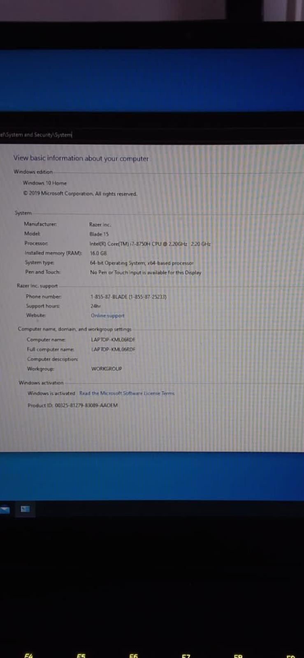
Task: Select the '16.0 GB' installed memory value
Action: point(98,253)
